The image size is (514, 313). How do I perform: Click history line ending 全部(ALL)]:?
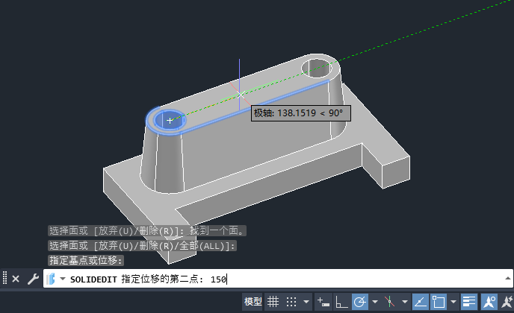tap(142, 246)
